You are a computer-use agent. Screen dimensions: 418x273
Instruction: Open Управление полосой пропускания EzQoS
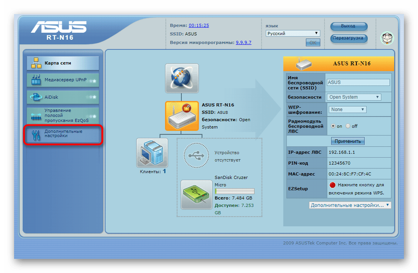pyautogui.click(x=63, y=116)
